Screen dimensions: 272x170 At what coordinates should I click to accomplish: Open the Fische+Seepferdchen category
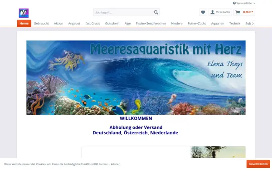151,24
